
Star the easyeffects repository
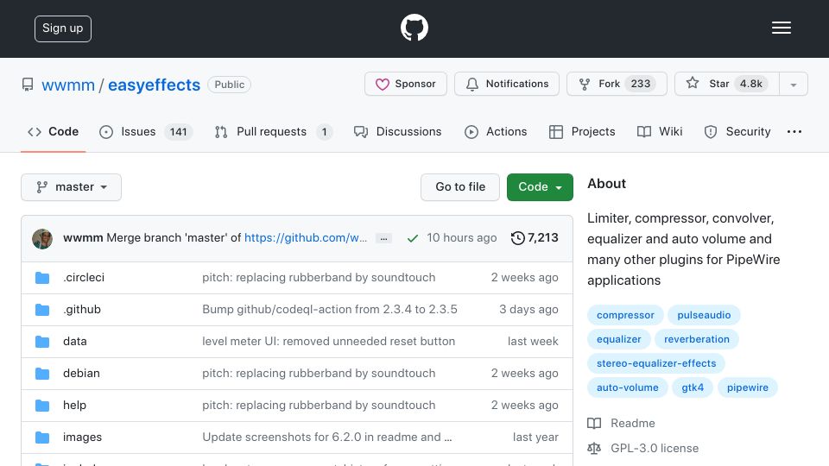coord(726,84)
